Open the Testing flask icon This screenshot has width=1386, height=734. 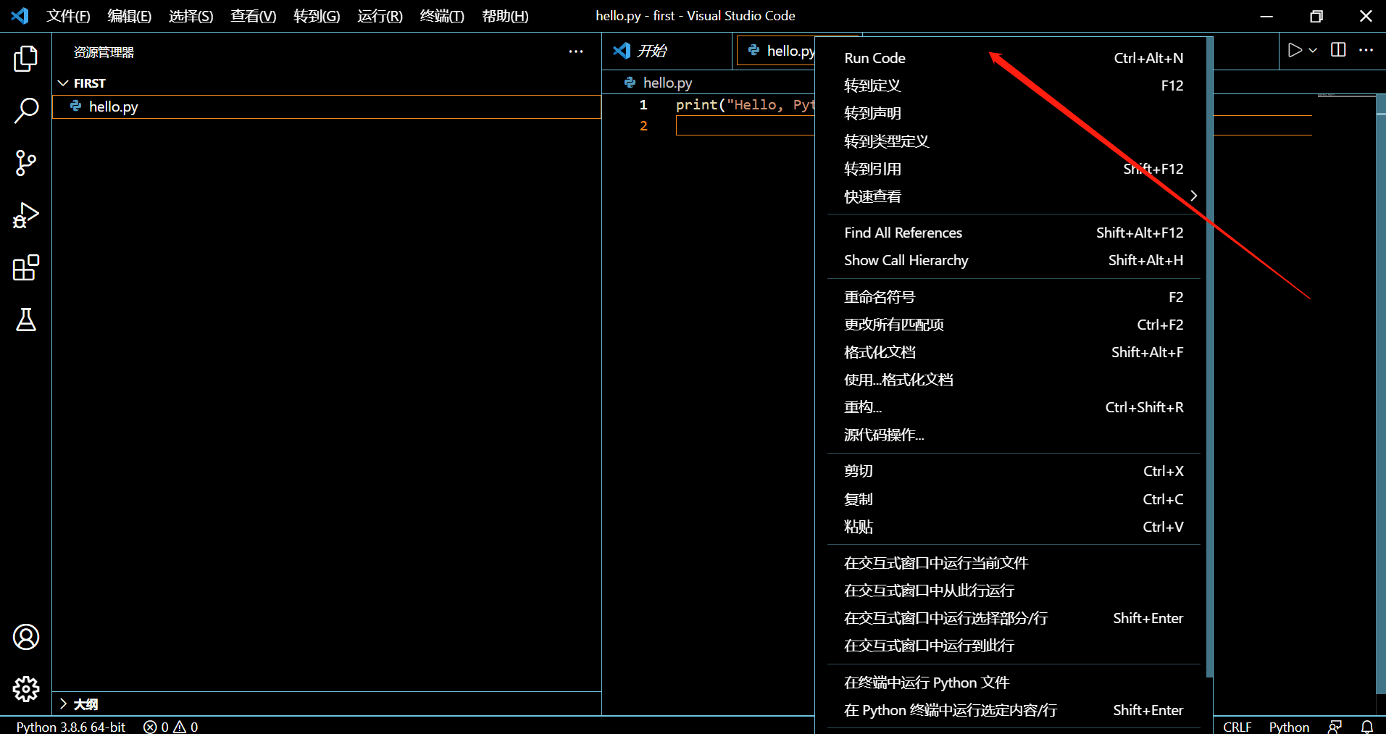click(x=25, y=320)
